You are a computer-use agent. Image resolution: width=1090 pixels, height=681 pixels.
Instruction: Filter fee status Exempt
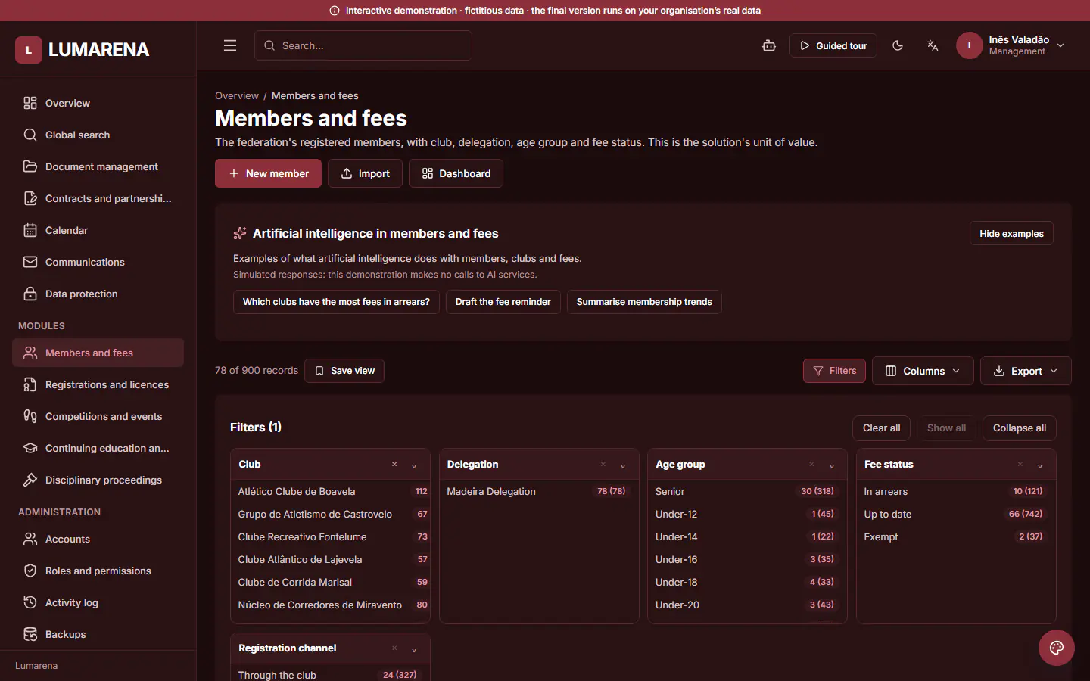(x=956, y=536)
